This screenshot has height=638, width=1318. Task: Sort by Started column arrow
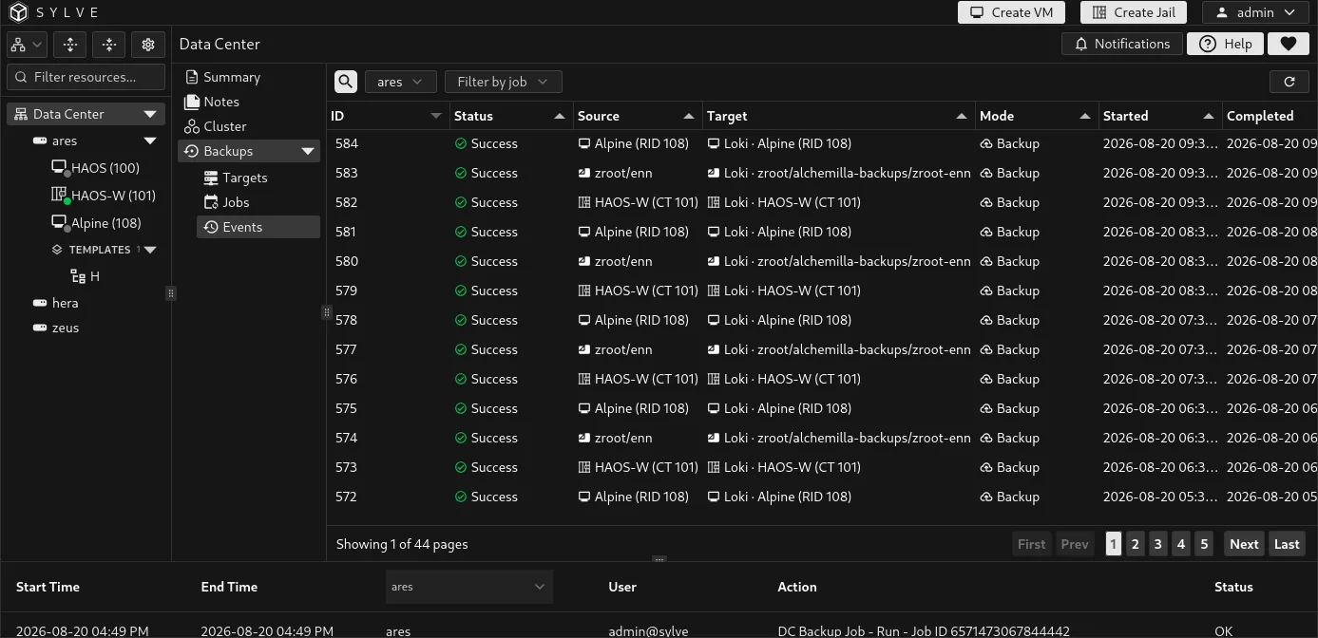click(x=1209, y=116)
